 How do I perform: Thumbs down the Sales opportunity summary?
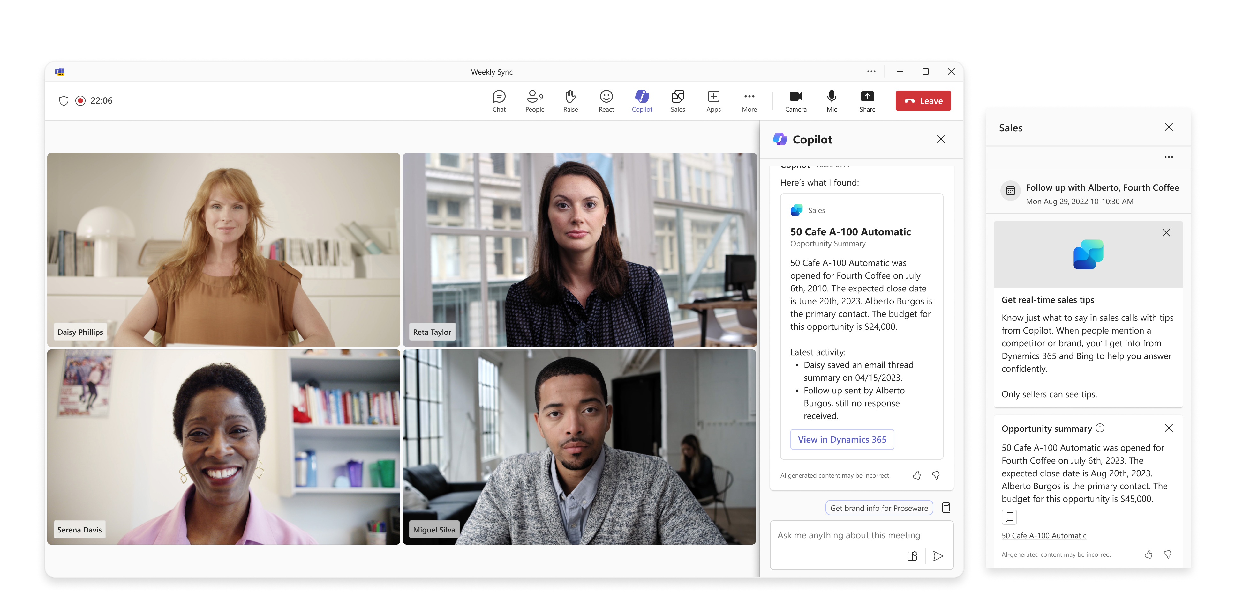1167,555
